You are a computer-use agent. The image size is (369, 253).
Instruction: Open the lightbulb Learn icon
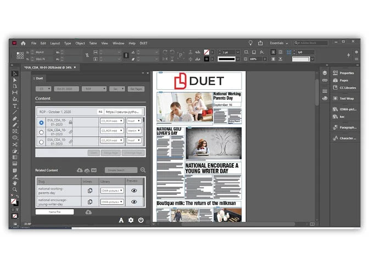pos(250,43)
